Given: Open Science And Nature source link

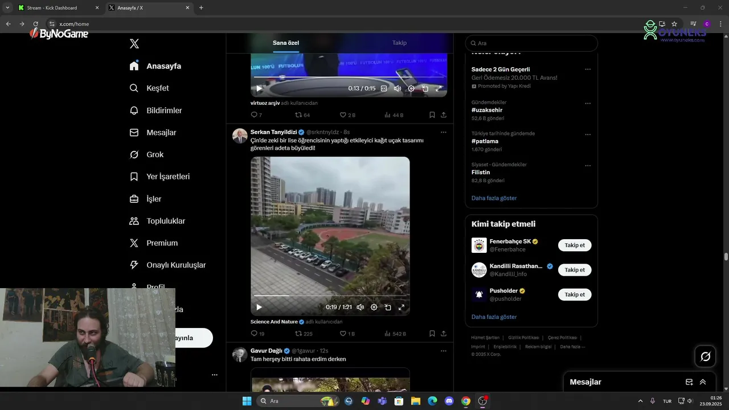Looking at the screenshot, I should [274, 322].
